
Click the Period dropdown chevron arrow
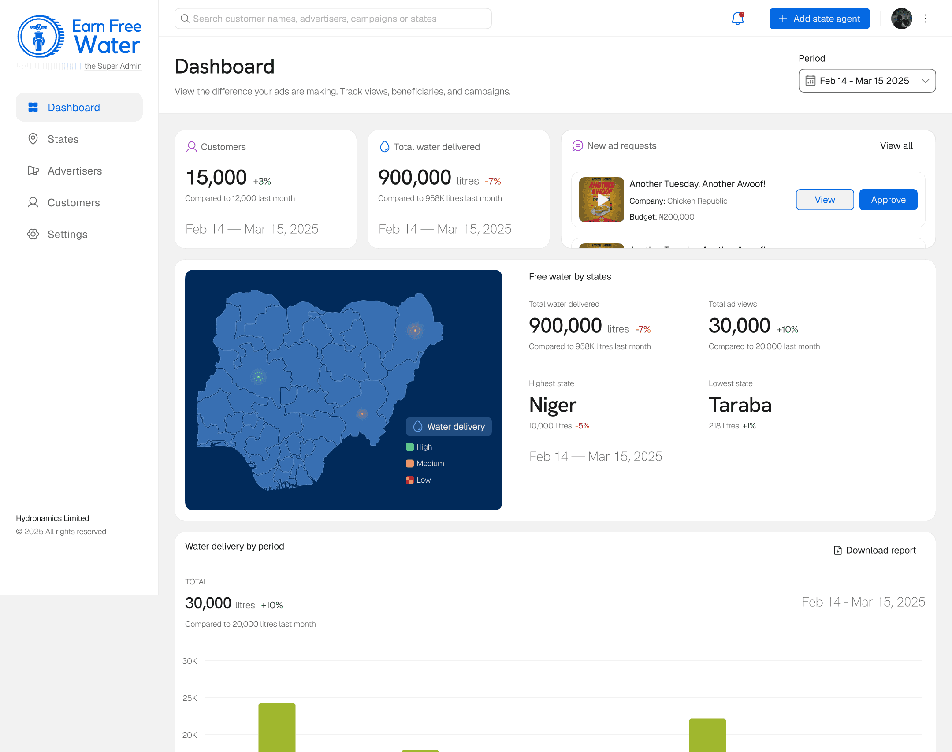click(x=925, y=81)
